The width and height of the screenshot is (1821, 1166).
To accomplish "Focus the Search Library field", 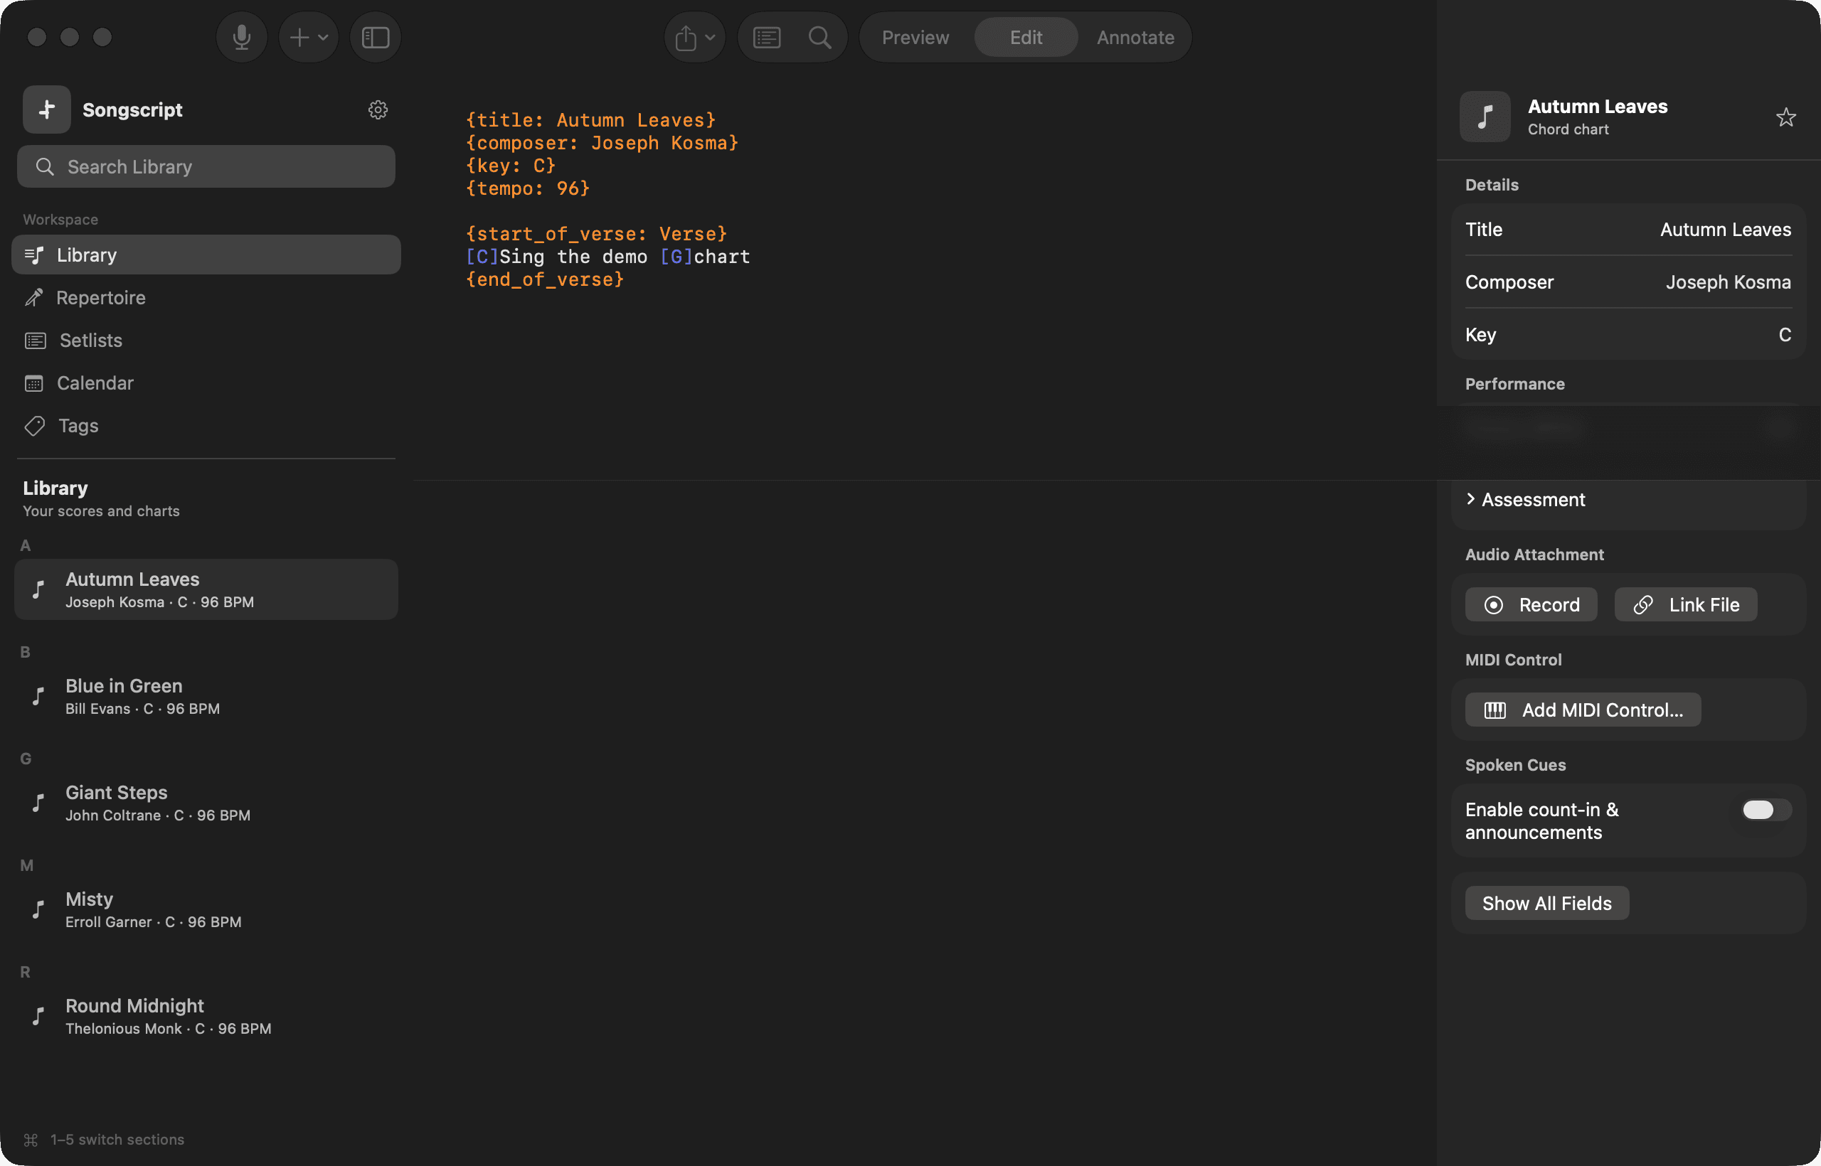I will [206, 166].
